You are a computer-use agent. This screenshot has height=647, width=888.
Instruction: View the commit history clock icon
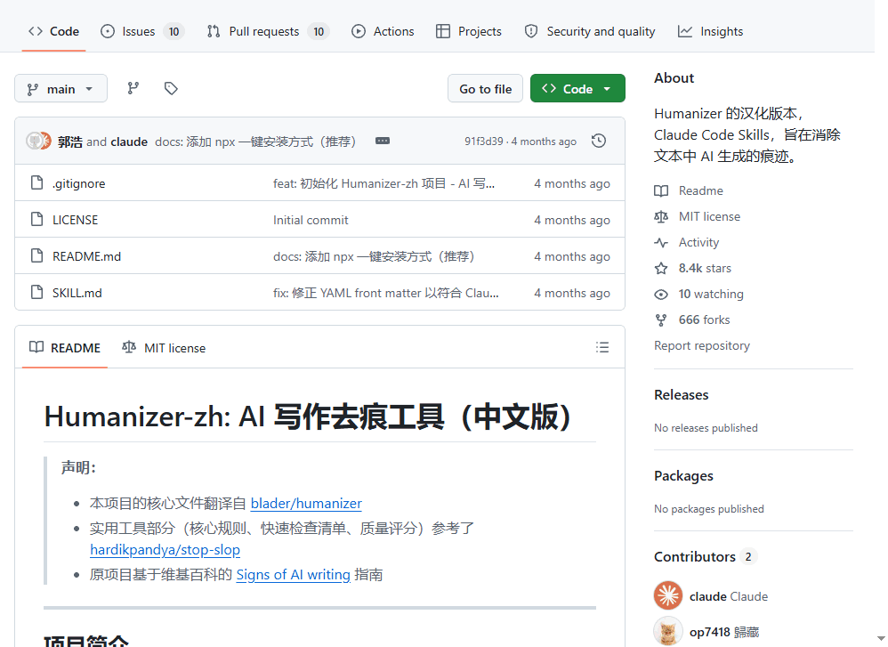(599, 142)
